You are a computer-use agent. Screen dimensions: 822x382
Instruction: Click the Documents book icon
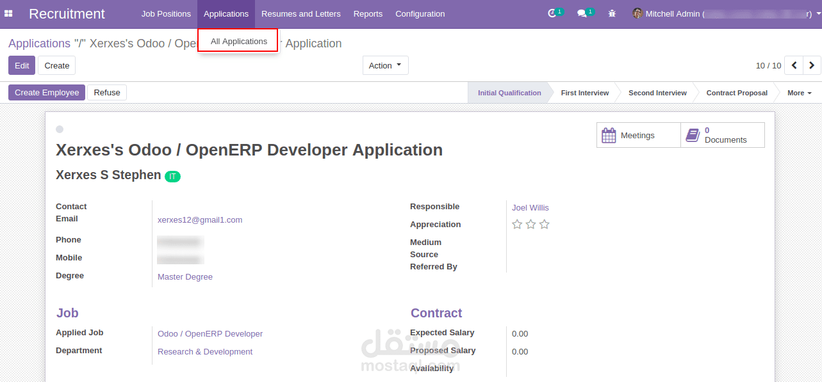click(x=693, y=135)
